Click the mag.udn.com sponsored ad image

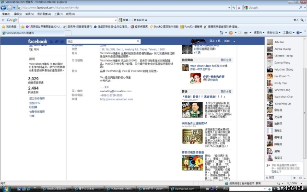click(x=192, y=110)
